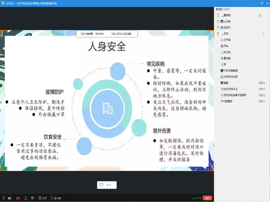
Task: Click 方书琦's avatar icon
Action: pyautogui.click(x=222, y=40)
